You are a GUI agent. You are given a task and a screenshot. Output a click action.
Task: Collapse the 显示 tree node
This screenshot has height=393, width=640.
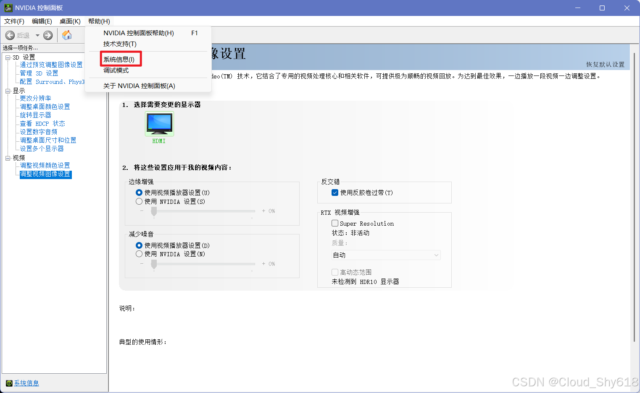tap(8, 91)
